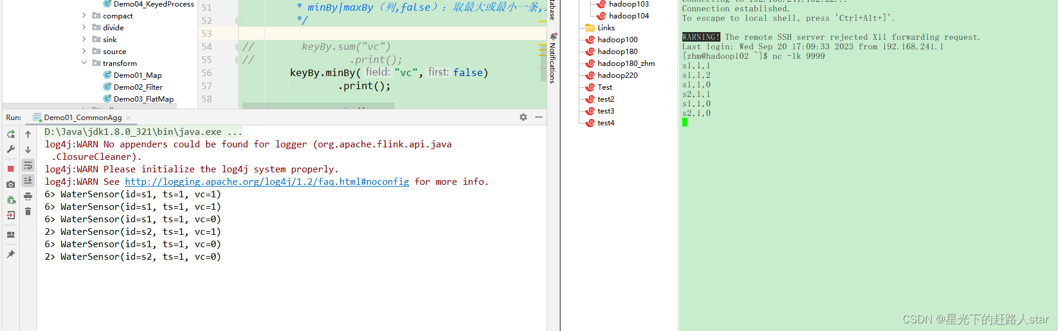Image resolution: width=1058 pixels, height=331 pixels.
Task: Click the terminal's green cursor block
Action: [685, 122]
